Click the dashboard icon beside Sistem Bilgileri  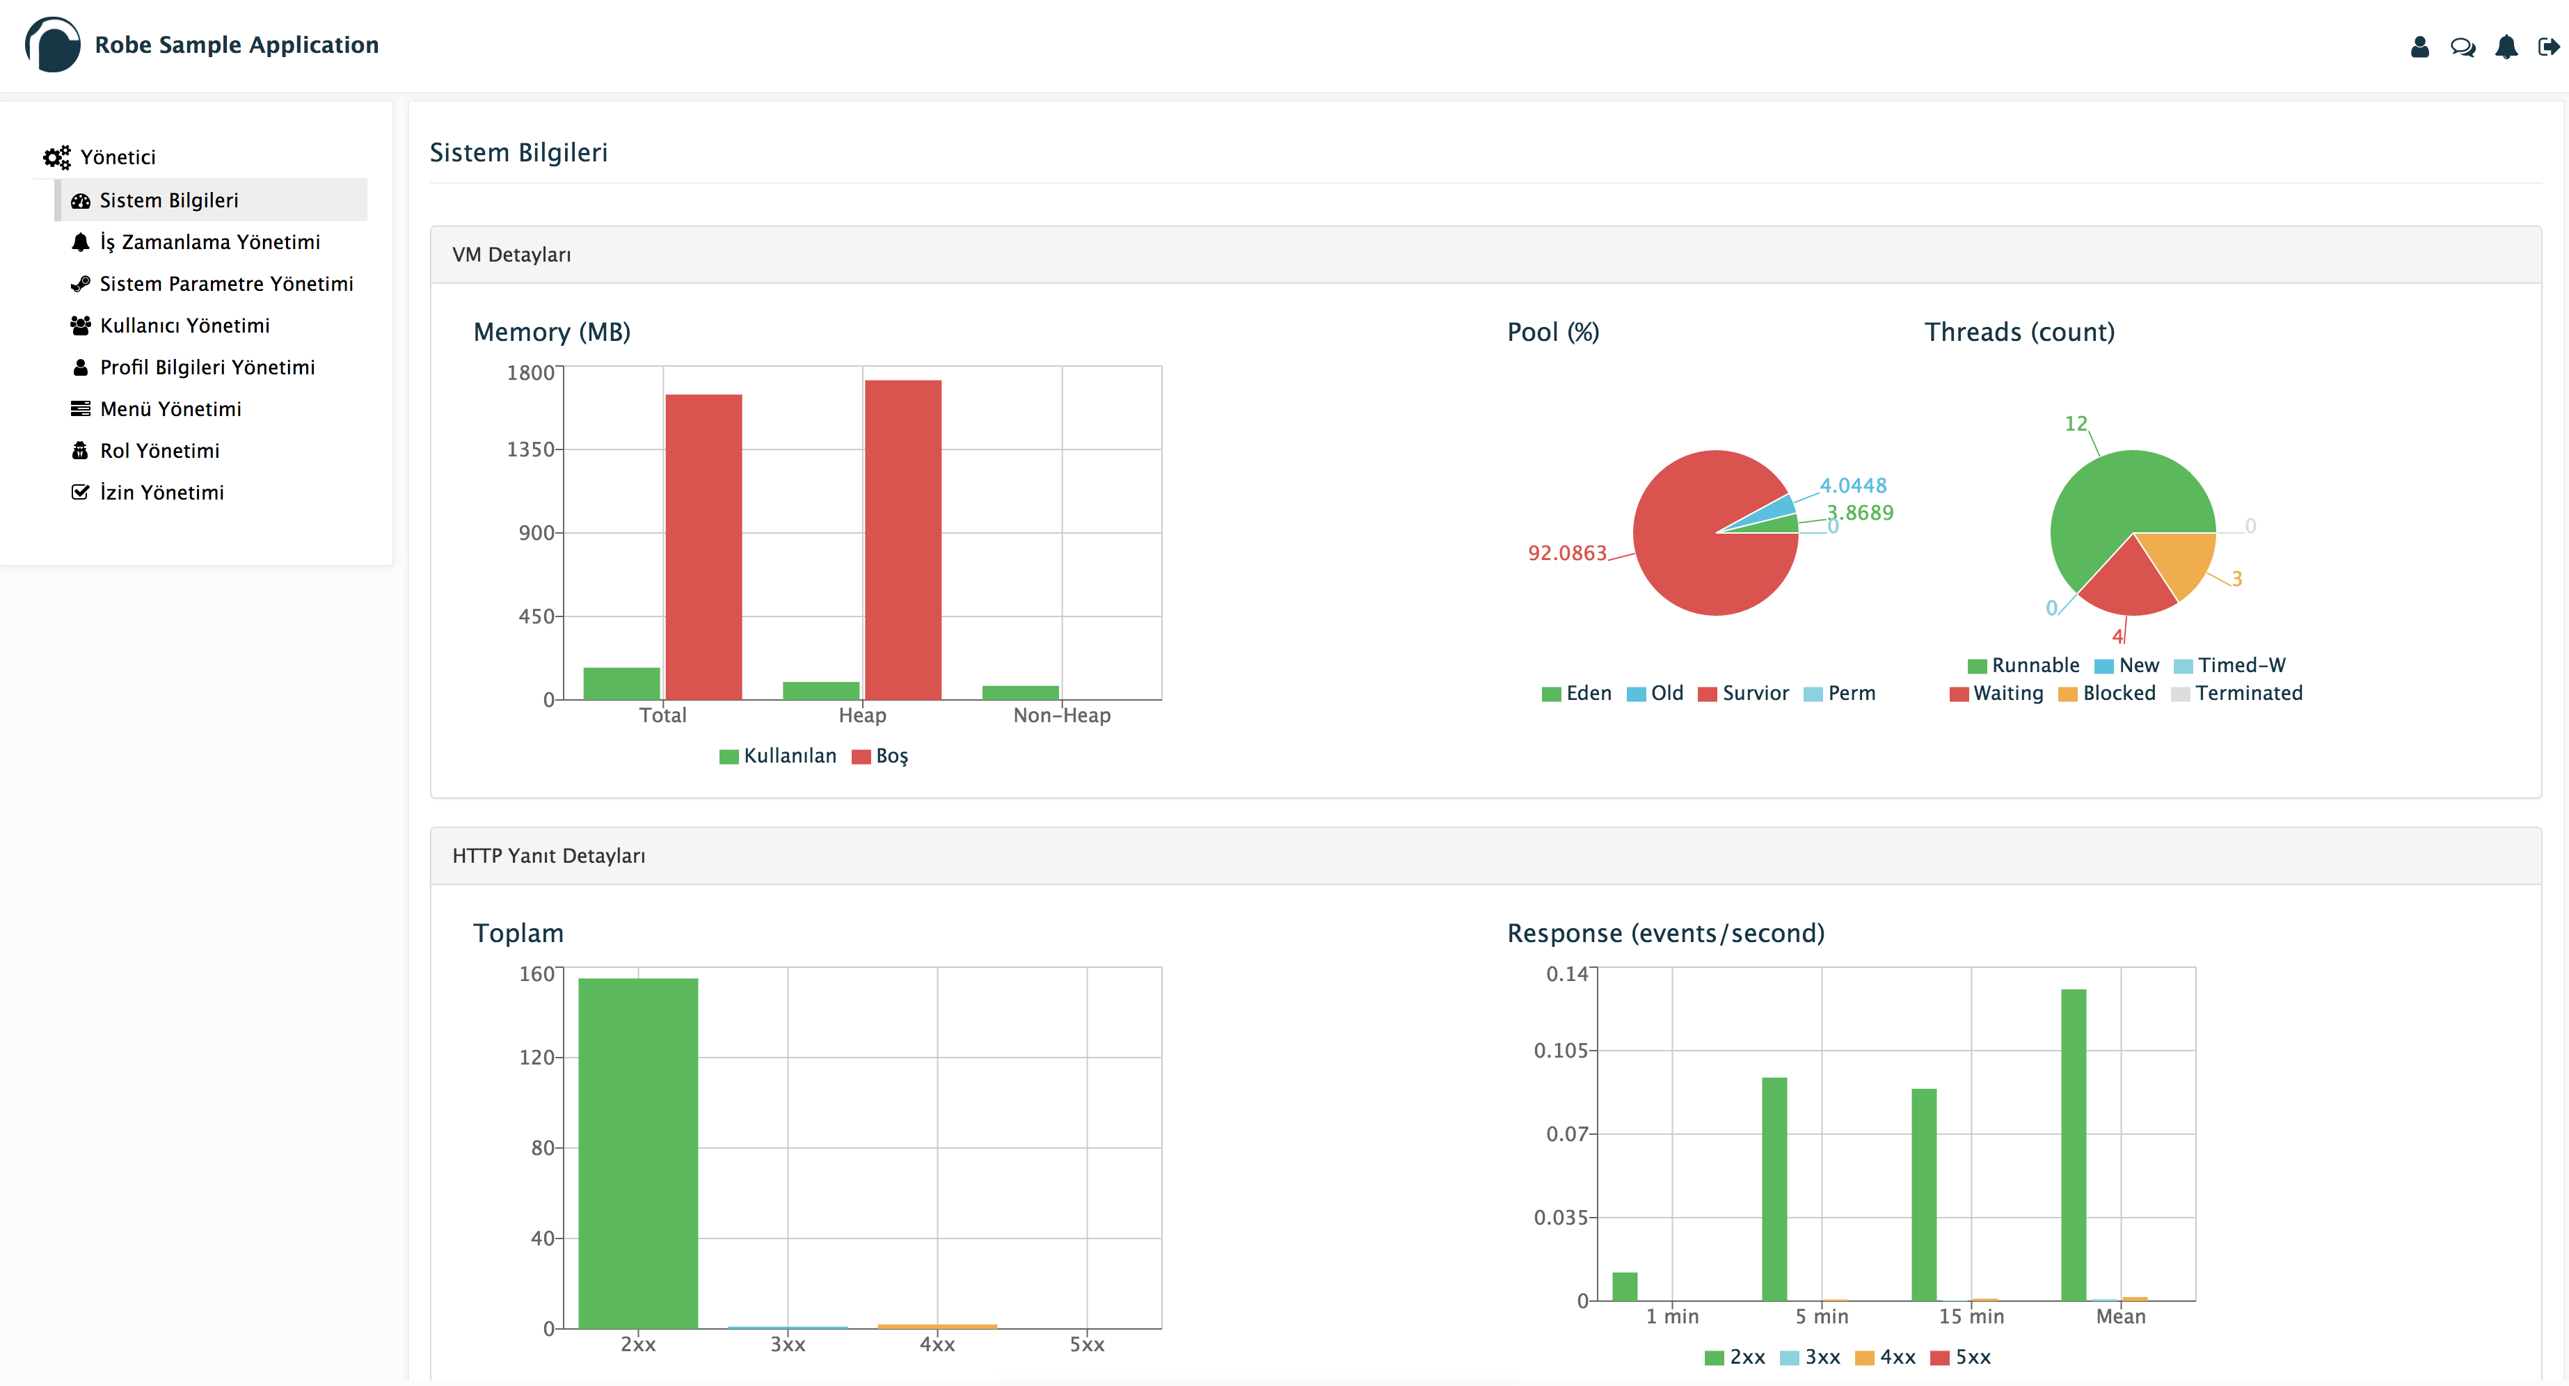pyautogui.click(x=81, y=200)
